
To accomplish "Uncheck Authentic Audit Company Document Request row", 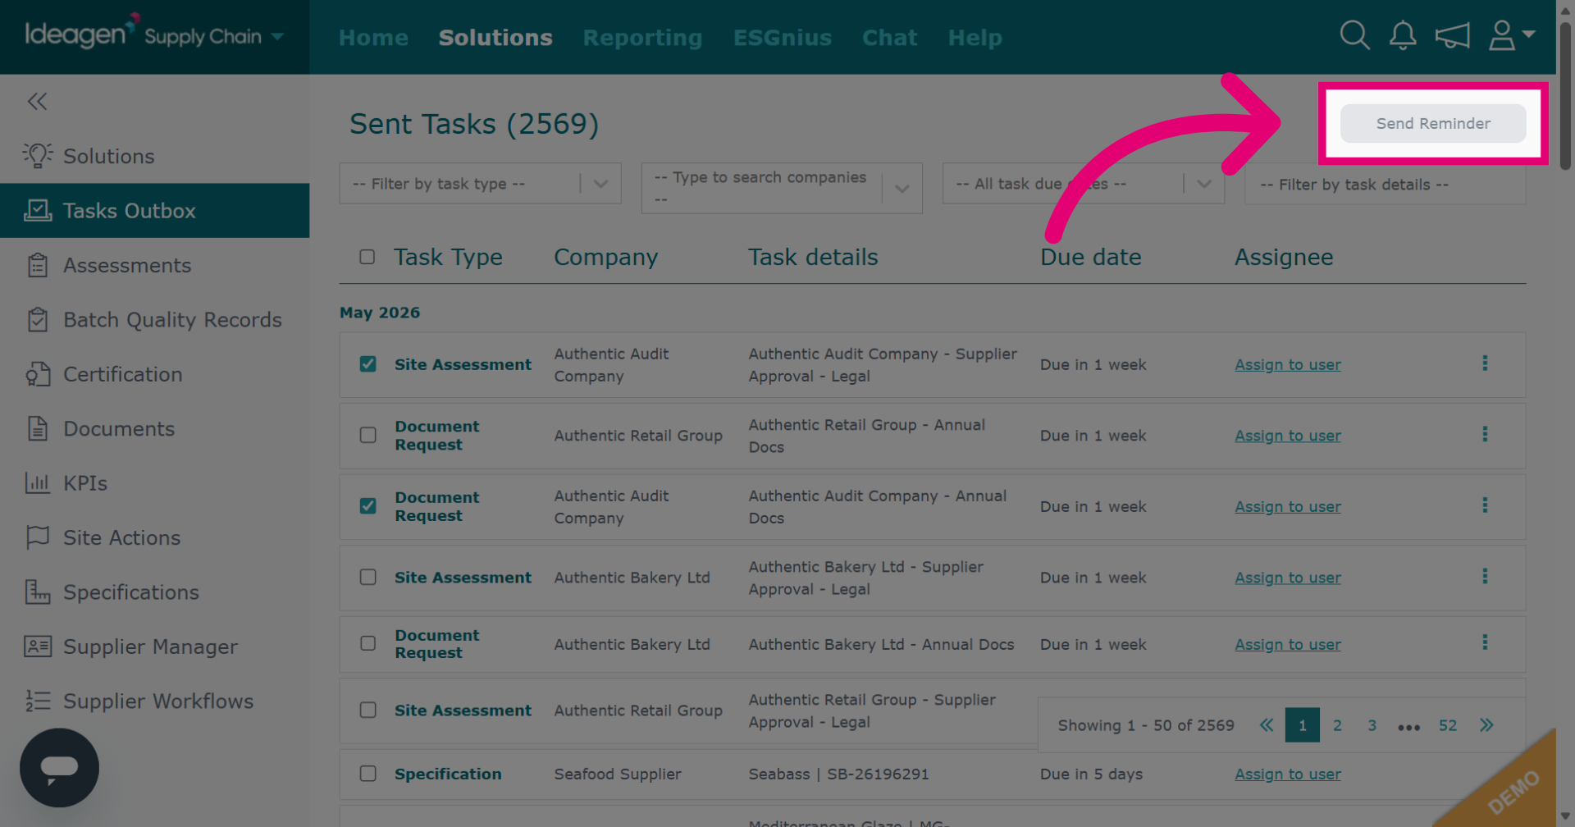I will [367, 505].
